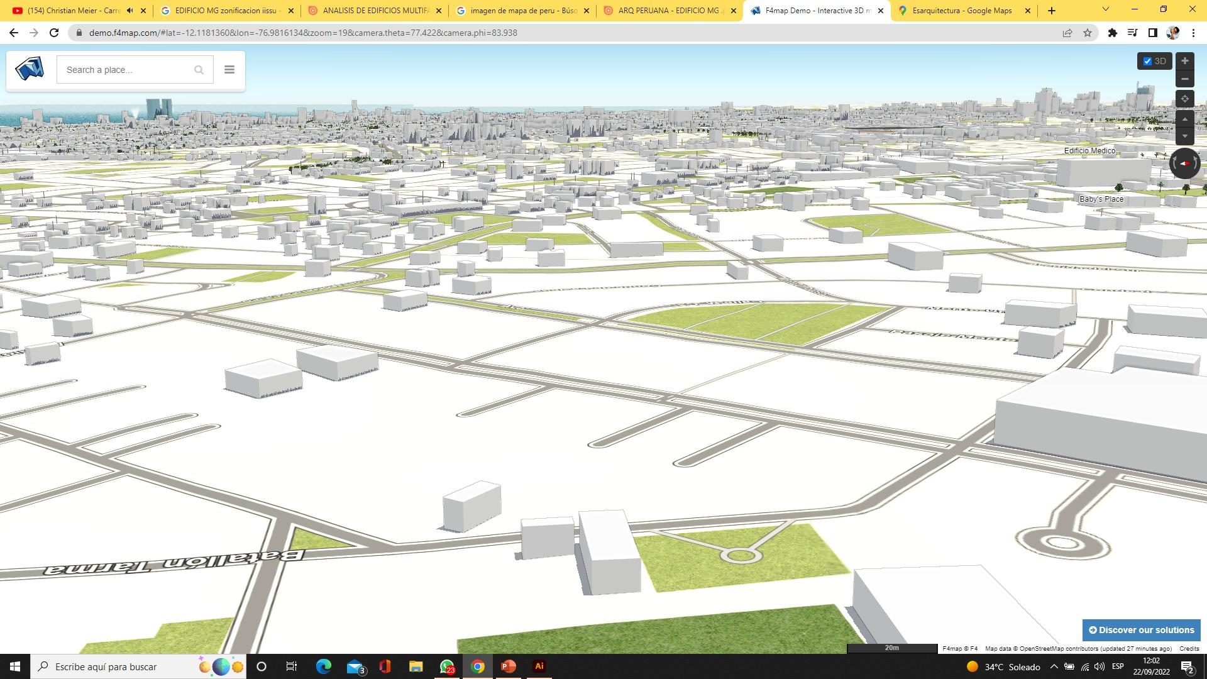Image resolution: width=1207 pixels, height=679 pixels.
Task: Click the search magnifier icon
Action: [199, 70]
